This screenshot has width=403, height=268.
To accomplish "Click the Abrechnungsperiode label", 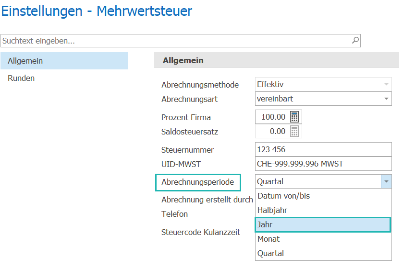I will pyautogui.click(x=197, y=182).
